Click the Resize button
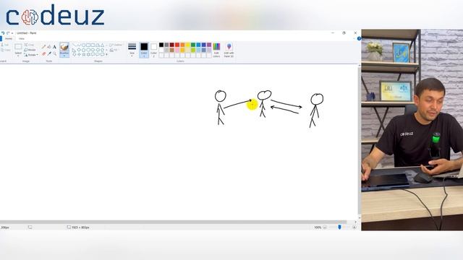Image resolution: width=463 pixels, height=260 pixels. point(30,50)
